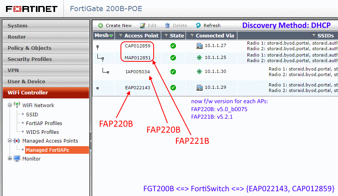Open SSID under WiFi Network
Viewport: 338px width, 196px height.
pos(32,115)
